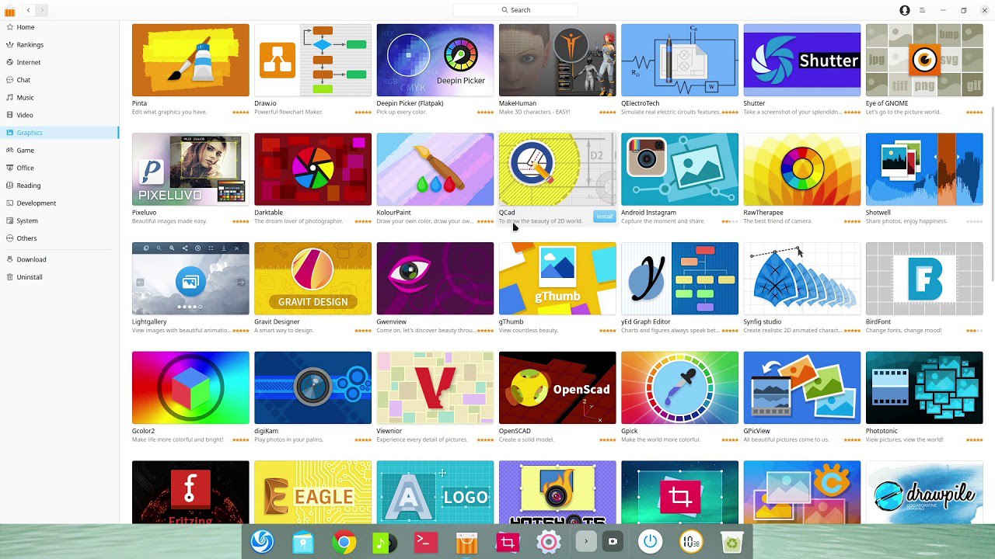Open the terminal from the dock
Image resolution: width=995 pixels, height=559 pixels.
pos(425,542)
